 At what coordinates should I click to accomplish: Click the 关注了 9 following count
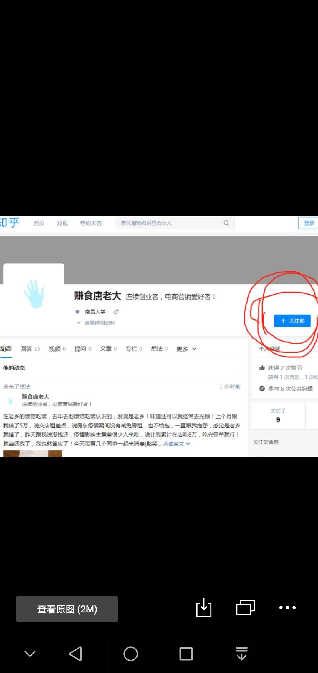(278, 415)
